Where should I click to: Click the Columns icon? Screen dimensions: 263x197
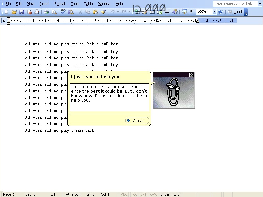coord(167,12)
